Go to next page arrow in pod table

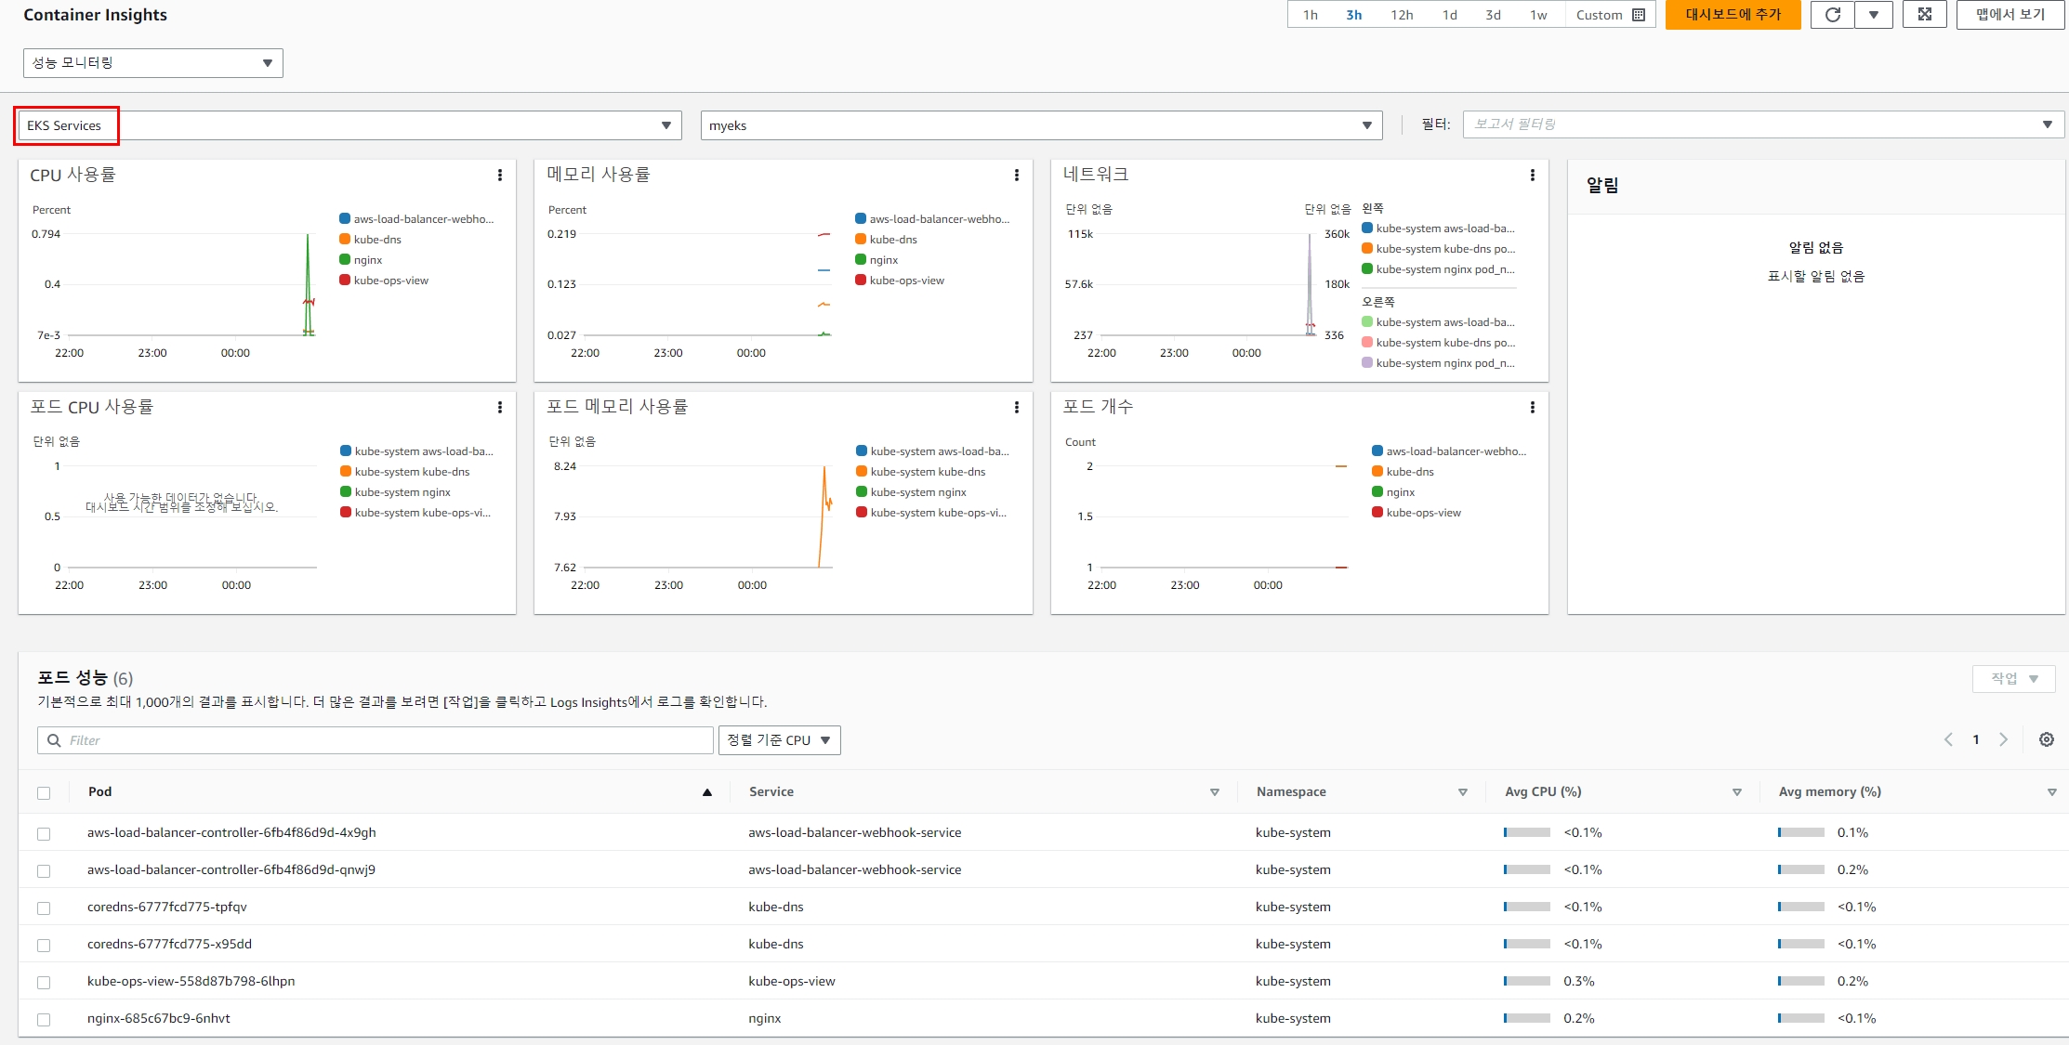(2004, 739)
